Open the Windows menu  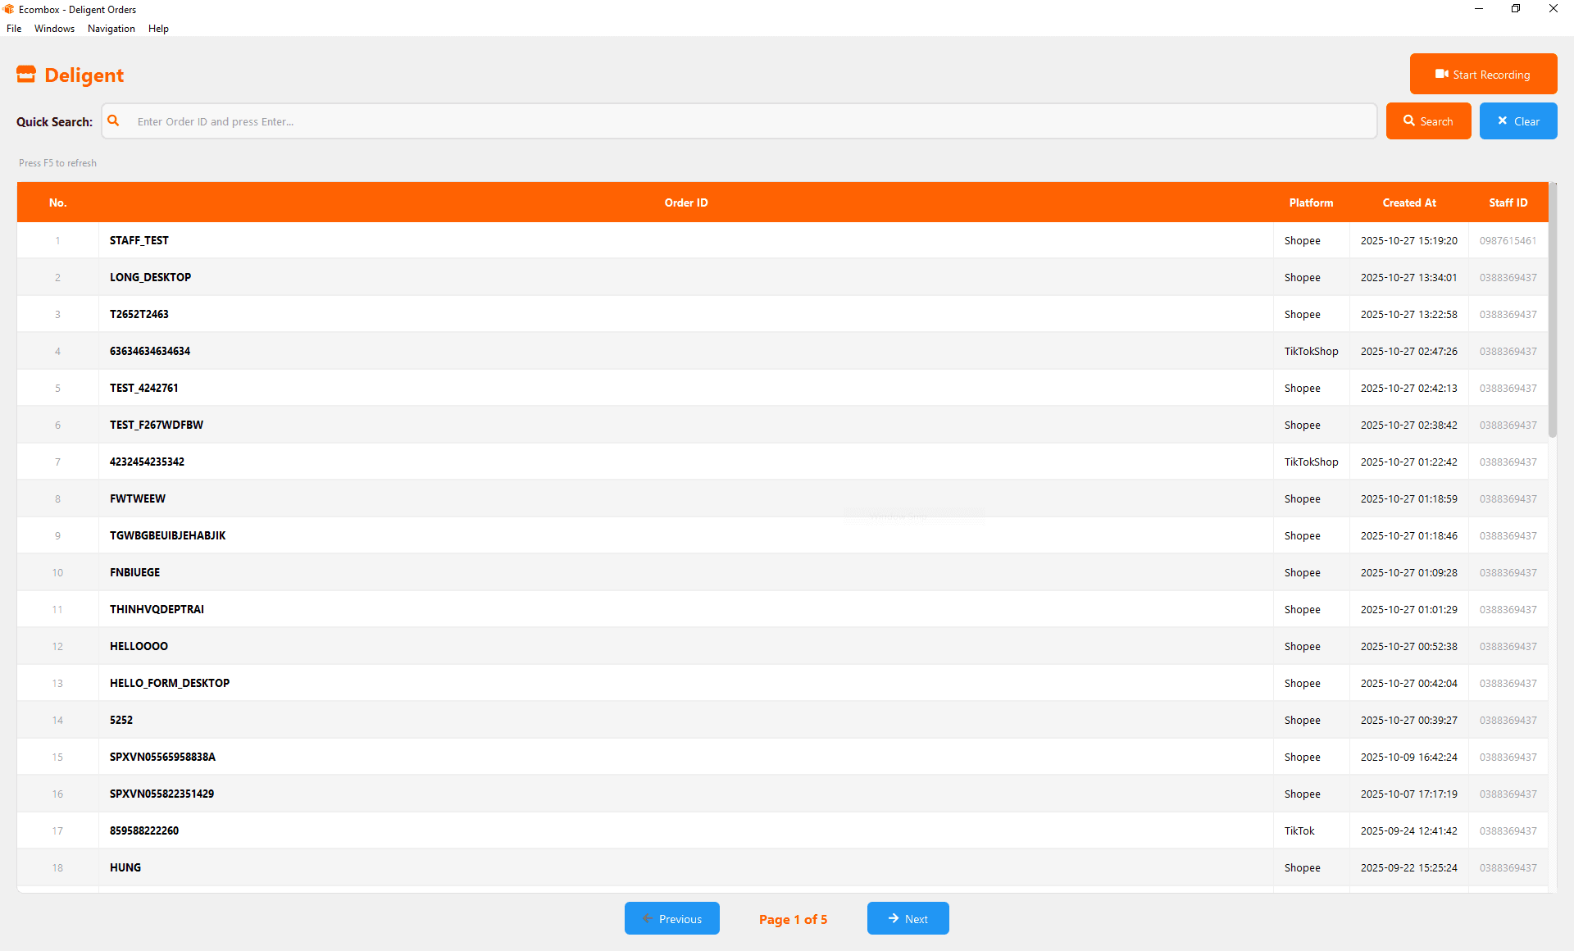tap(54, 29)
